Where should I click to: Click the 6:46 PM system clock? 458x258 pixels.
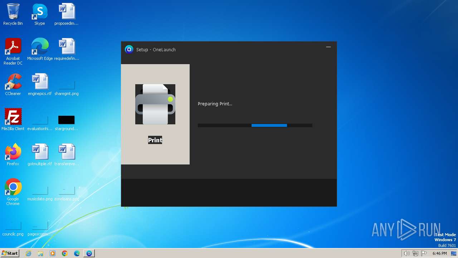[439, 253]
